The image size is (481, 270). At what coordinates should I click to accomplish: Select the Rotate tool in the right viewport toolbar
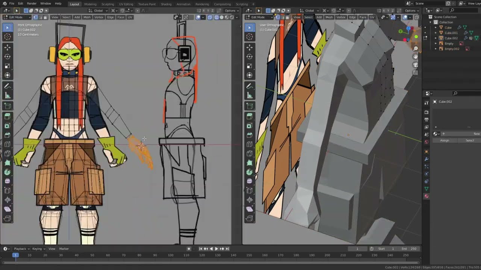coord(250,57)
